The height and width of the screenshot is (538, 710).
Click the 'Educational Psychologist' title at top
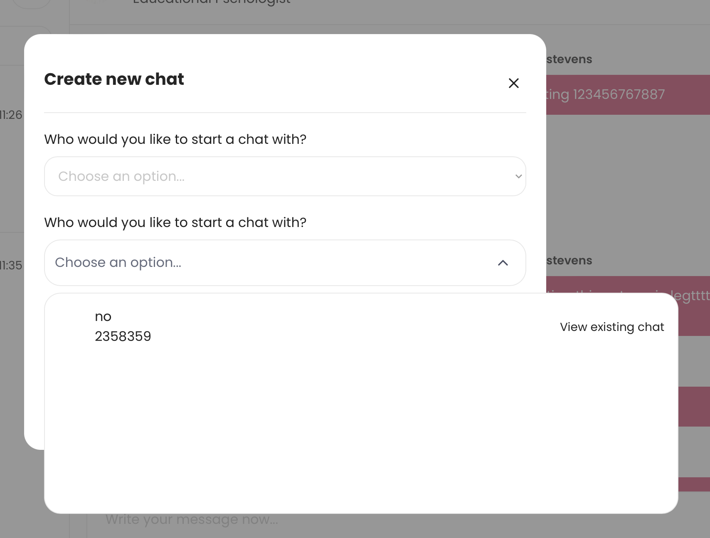point(212,2)
